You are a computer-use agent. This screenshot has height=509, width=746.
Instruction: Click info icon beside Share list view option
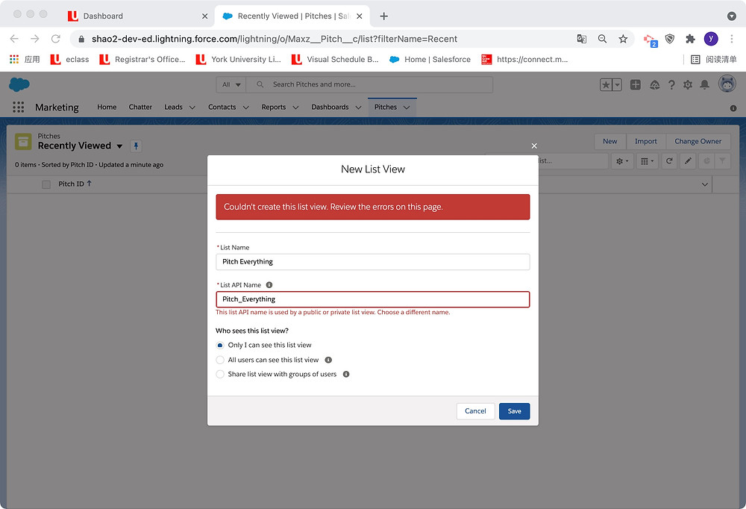click(346, 374)
